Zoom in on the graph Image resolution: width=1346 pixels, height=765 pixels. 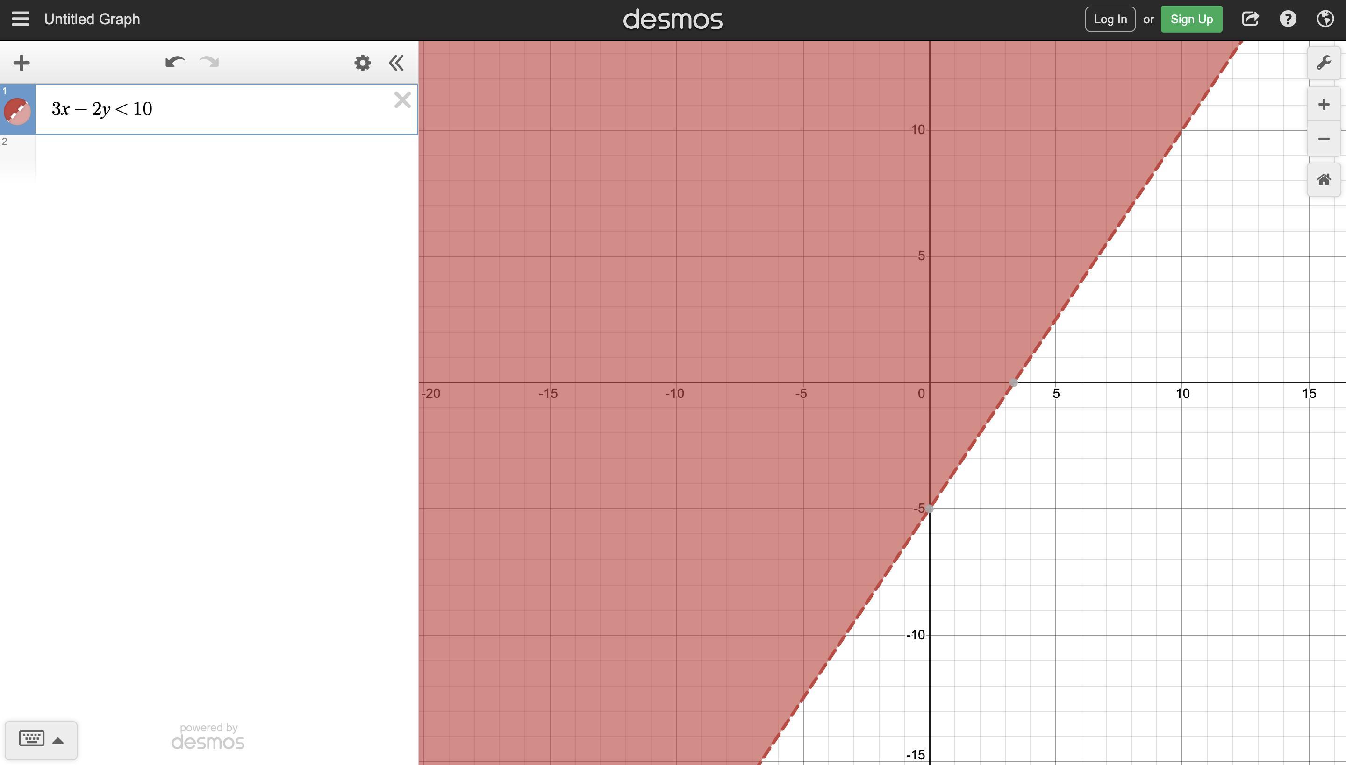pos(1324,104)
